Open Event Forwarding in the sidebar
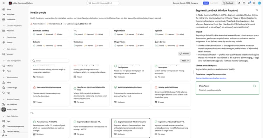 13,131
